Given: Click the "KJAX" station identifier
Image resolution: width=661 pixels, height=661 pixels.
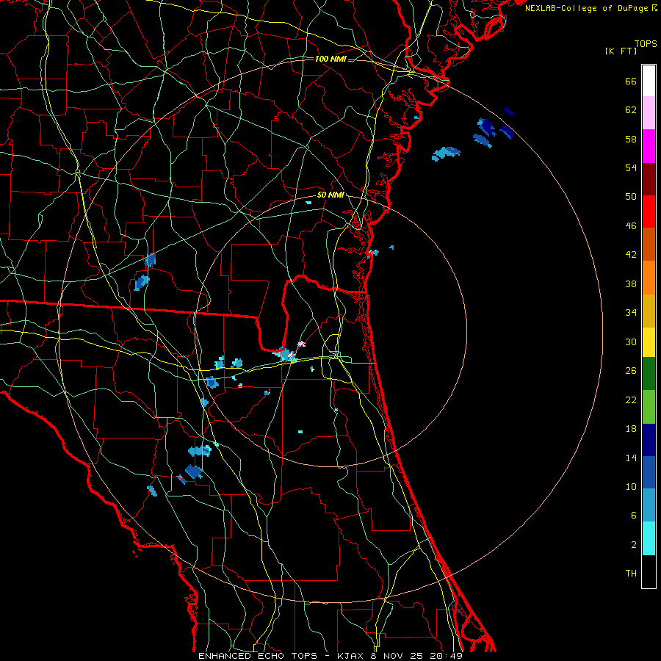Looking at the screenshot, I should 351,656.
